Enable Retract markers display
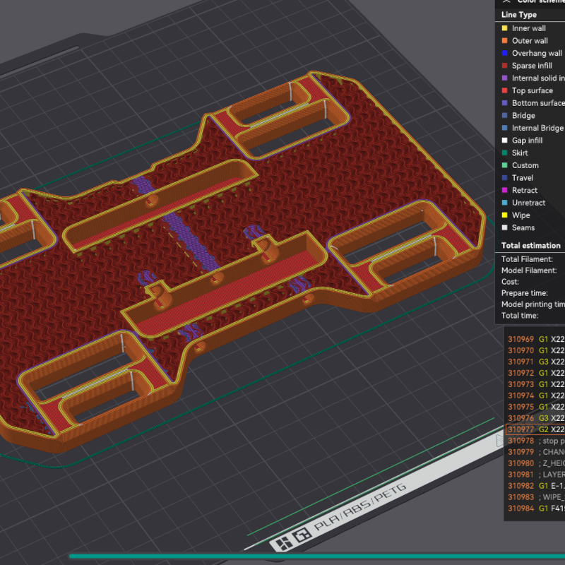 tap(524, 190)
